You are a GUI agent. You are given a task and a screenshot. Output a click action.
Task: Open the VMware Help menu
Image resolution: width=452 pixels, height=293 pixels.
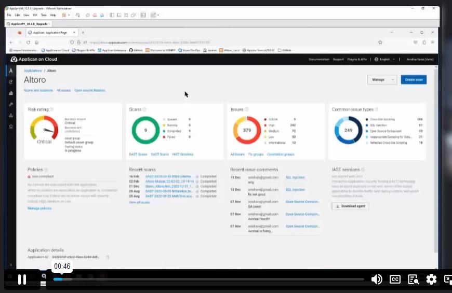click(53, 15)
